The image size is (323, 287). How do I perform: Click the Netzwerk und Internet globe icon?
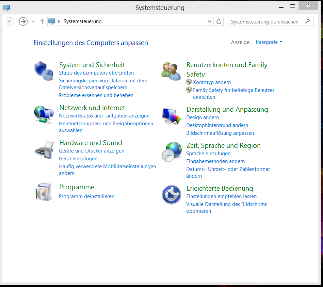44,114
